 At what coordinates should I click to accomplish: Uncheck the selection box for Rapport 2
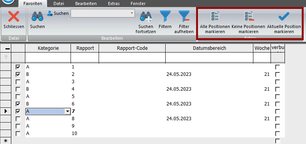click(x=18, y=74)
